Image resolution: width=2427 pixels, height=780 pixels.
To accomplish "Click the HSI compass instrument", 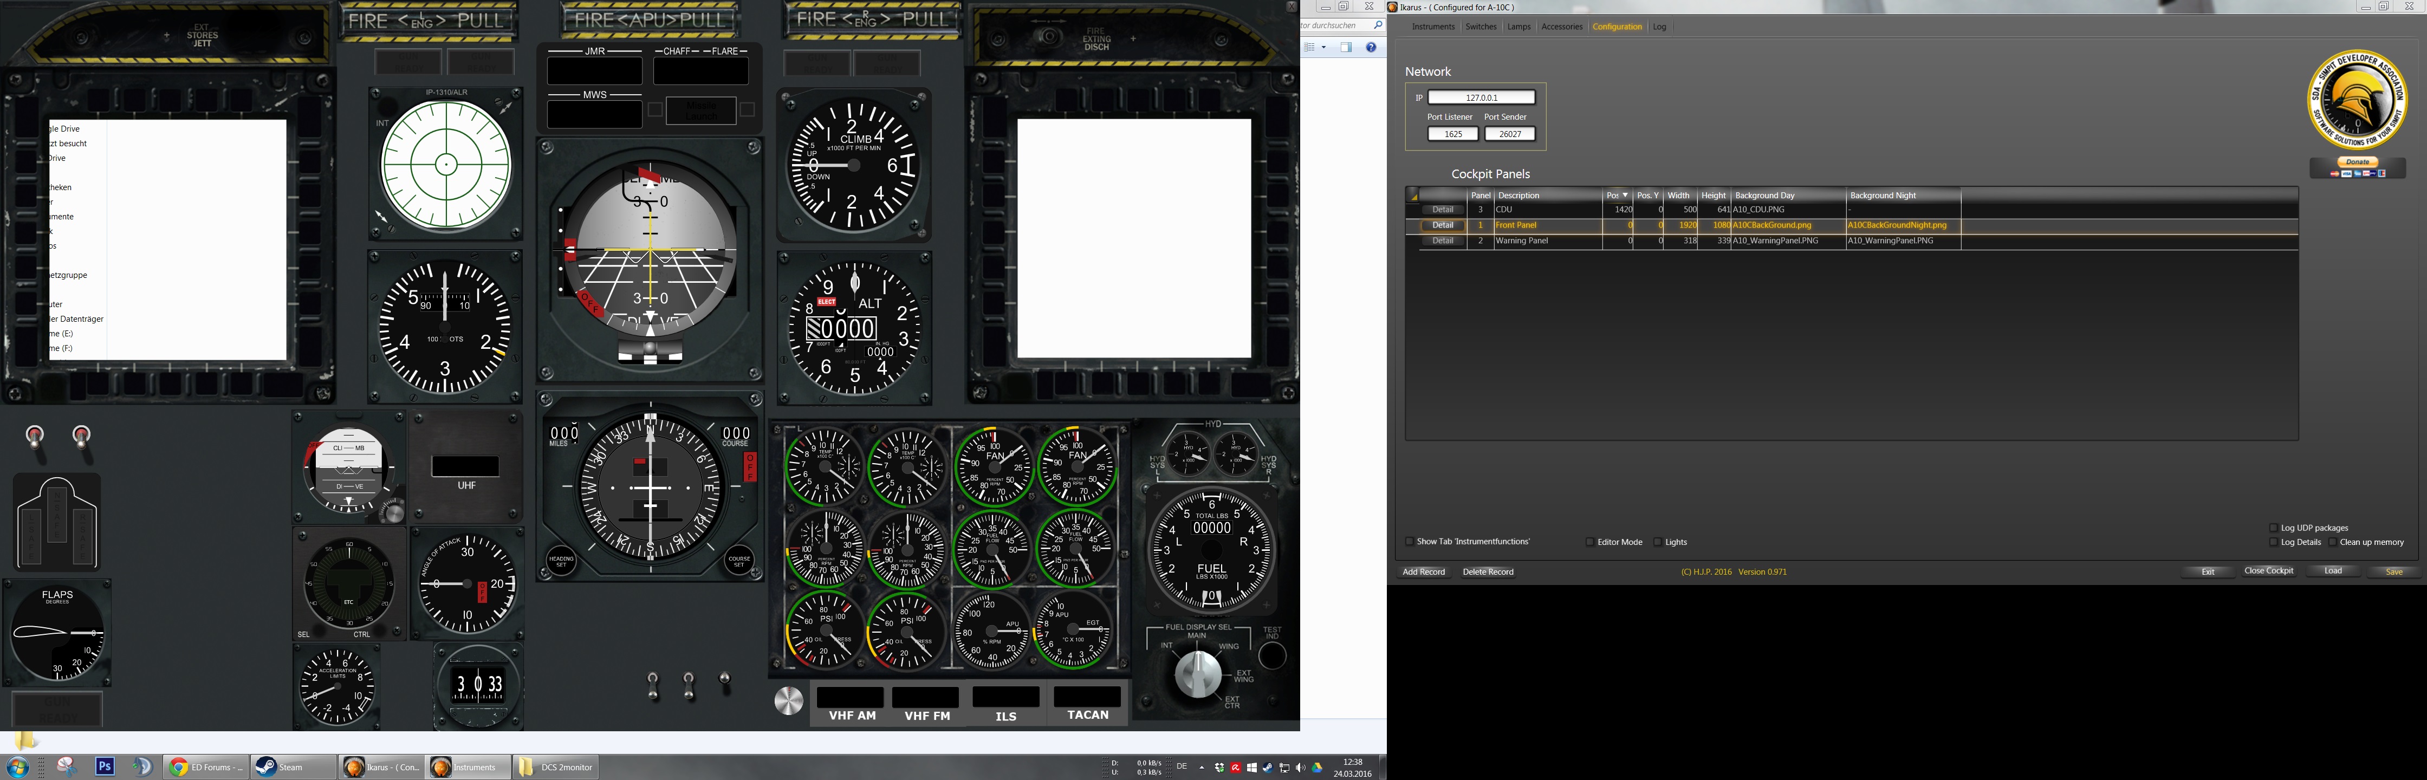I will (x=650, y=487).
